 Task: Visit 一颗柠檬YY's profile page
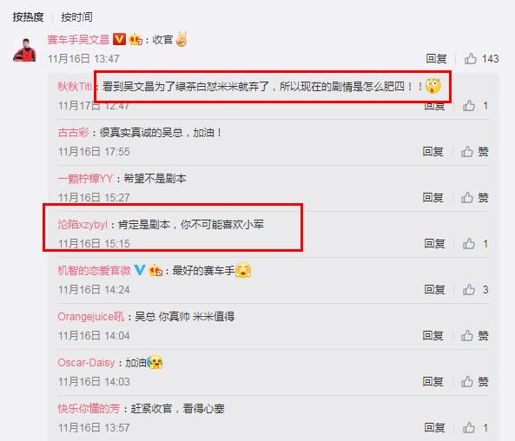tap(85, 179)
